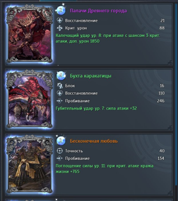Click the level 2 orb beside Бесконечная любовь
This screenshot has height=201, width=178.
[61, 141]
